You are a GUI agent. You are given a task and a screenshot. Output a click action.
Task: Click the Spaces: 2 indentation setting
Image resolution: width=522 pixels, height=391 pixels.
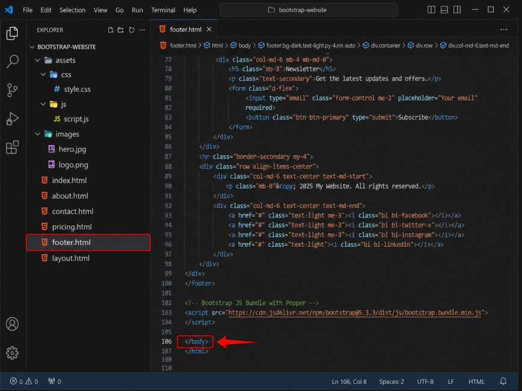tap(391, 381)
